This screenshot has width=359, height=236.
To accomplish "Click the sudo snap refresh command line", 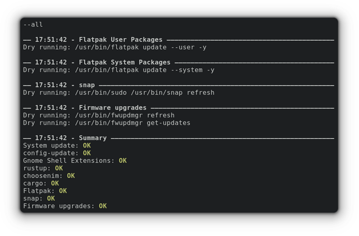I will tap(118, 92).
